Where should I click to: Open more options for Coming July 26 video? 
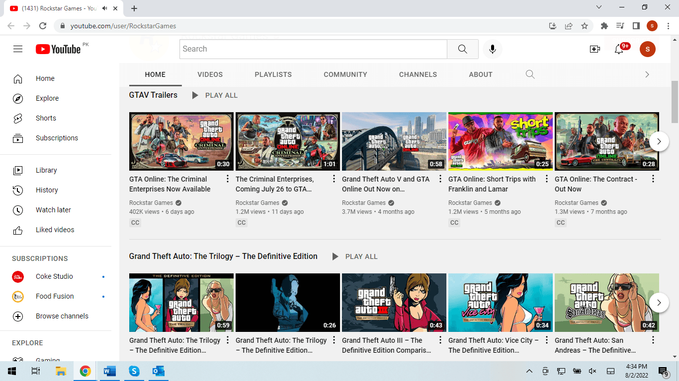334,179
